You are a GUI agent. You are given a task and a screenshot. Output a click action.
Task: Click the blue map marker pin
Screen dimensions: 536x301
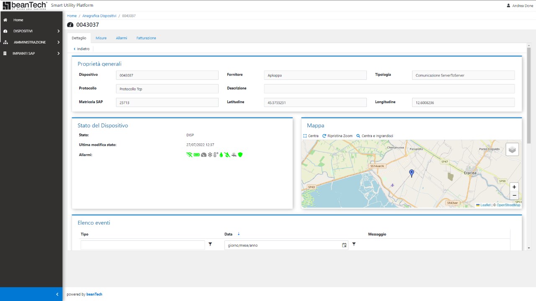411,173
